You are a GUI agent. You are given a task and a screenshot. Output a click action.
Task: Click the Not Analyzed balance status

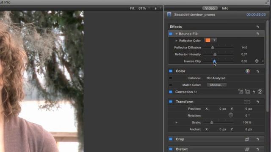[x=216, y=78]
